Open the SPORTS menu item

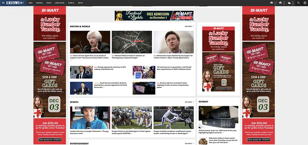click(49, 3)
